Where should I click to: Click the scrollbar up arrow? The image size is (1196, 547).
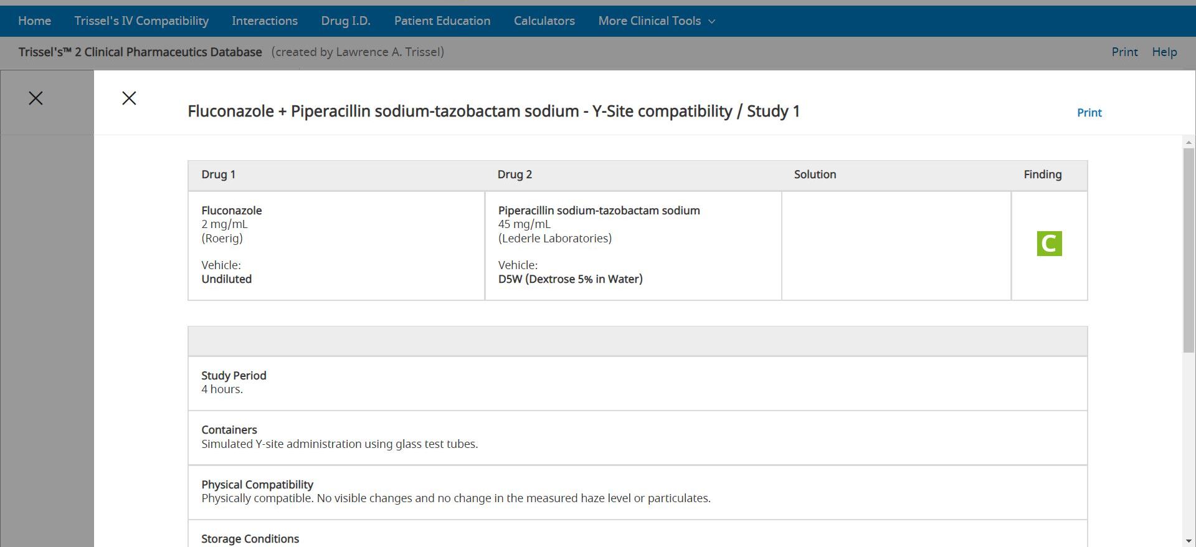click(1189, 143)
